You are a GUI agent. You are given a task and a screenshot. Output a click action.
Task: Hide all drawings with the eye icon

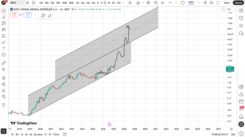tap(4, 96)
